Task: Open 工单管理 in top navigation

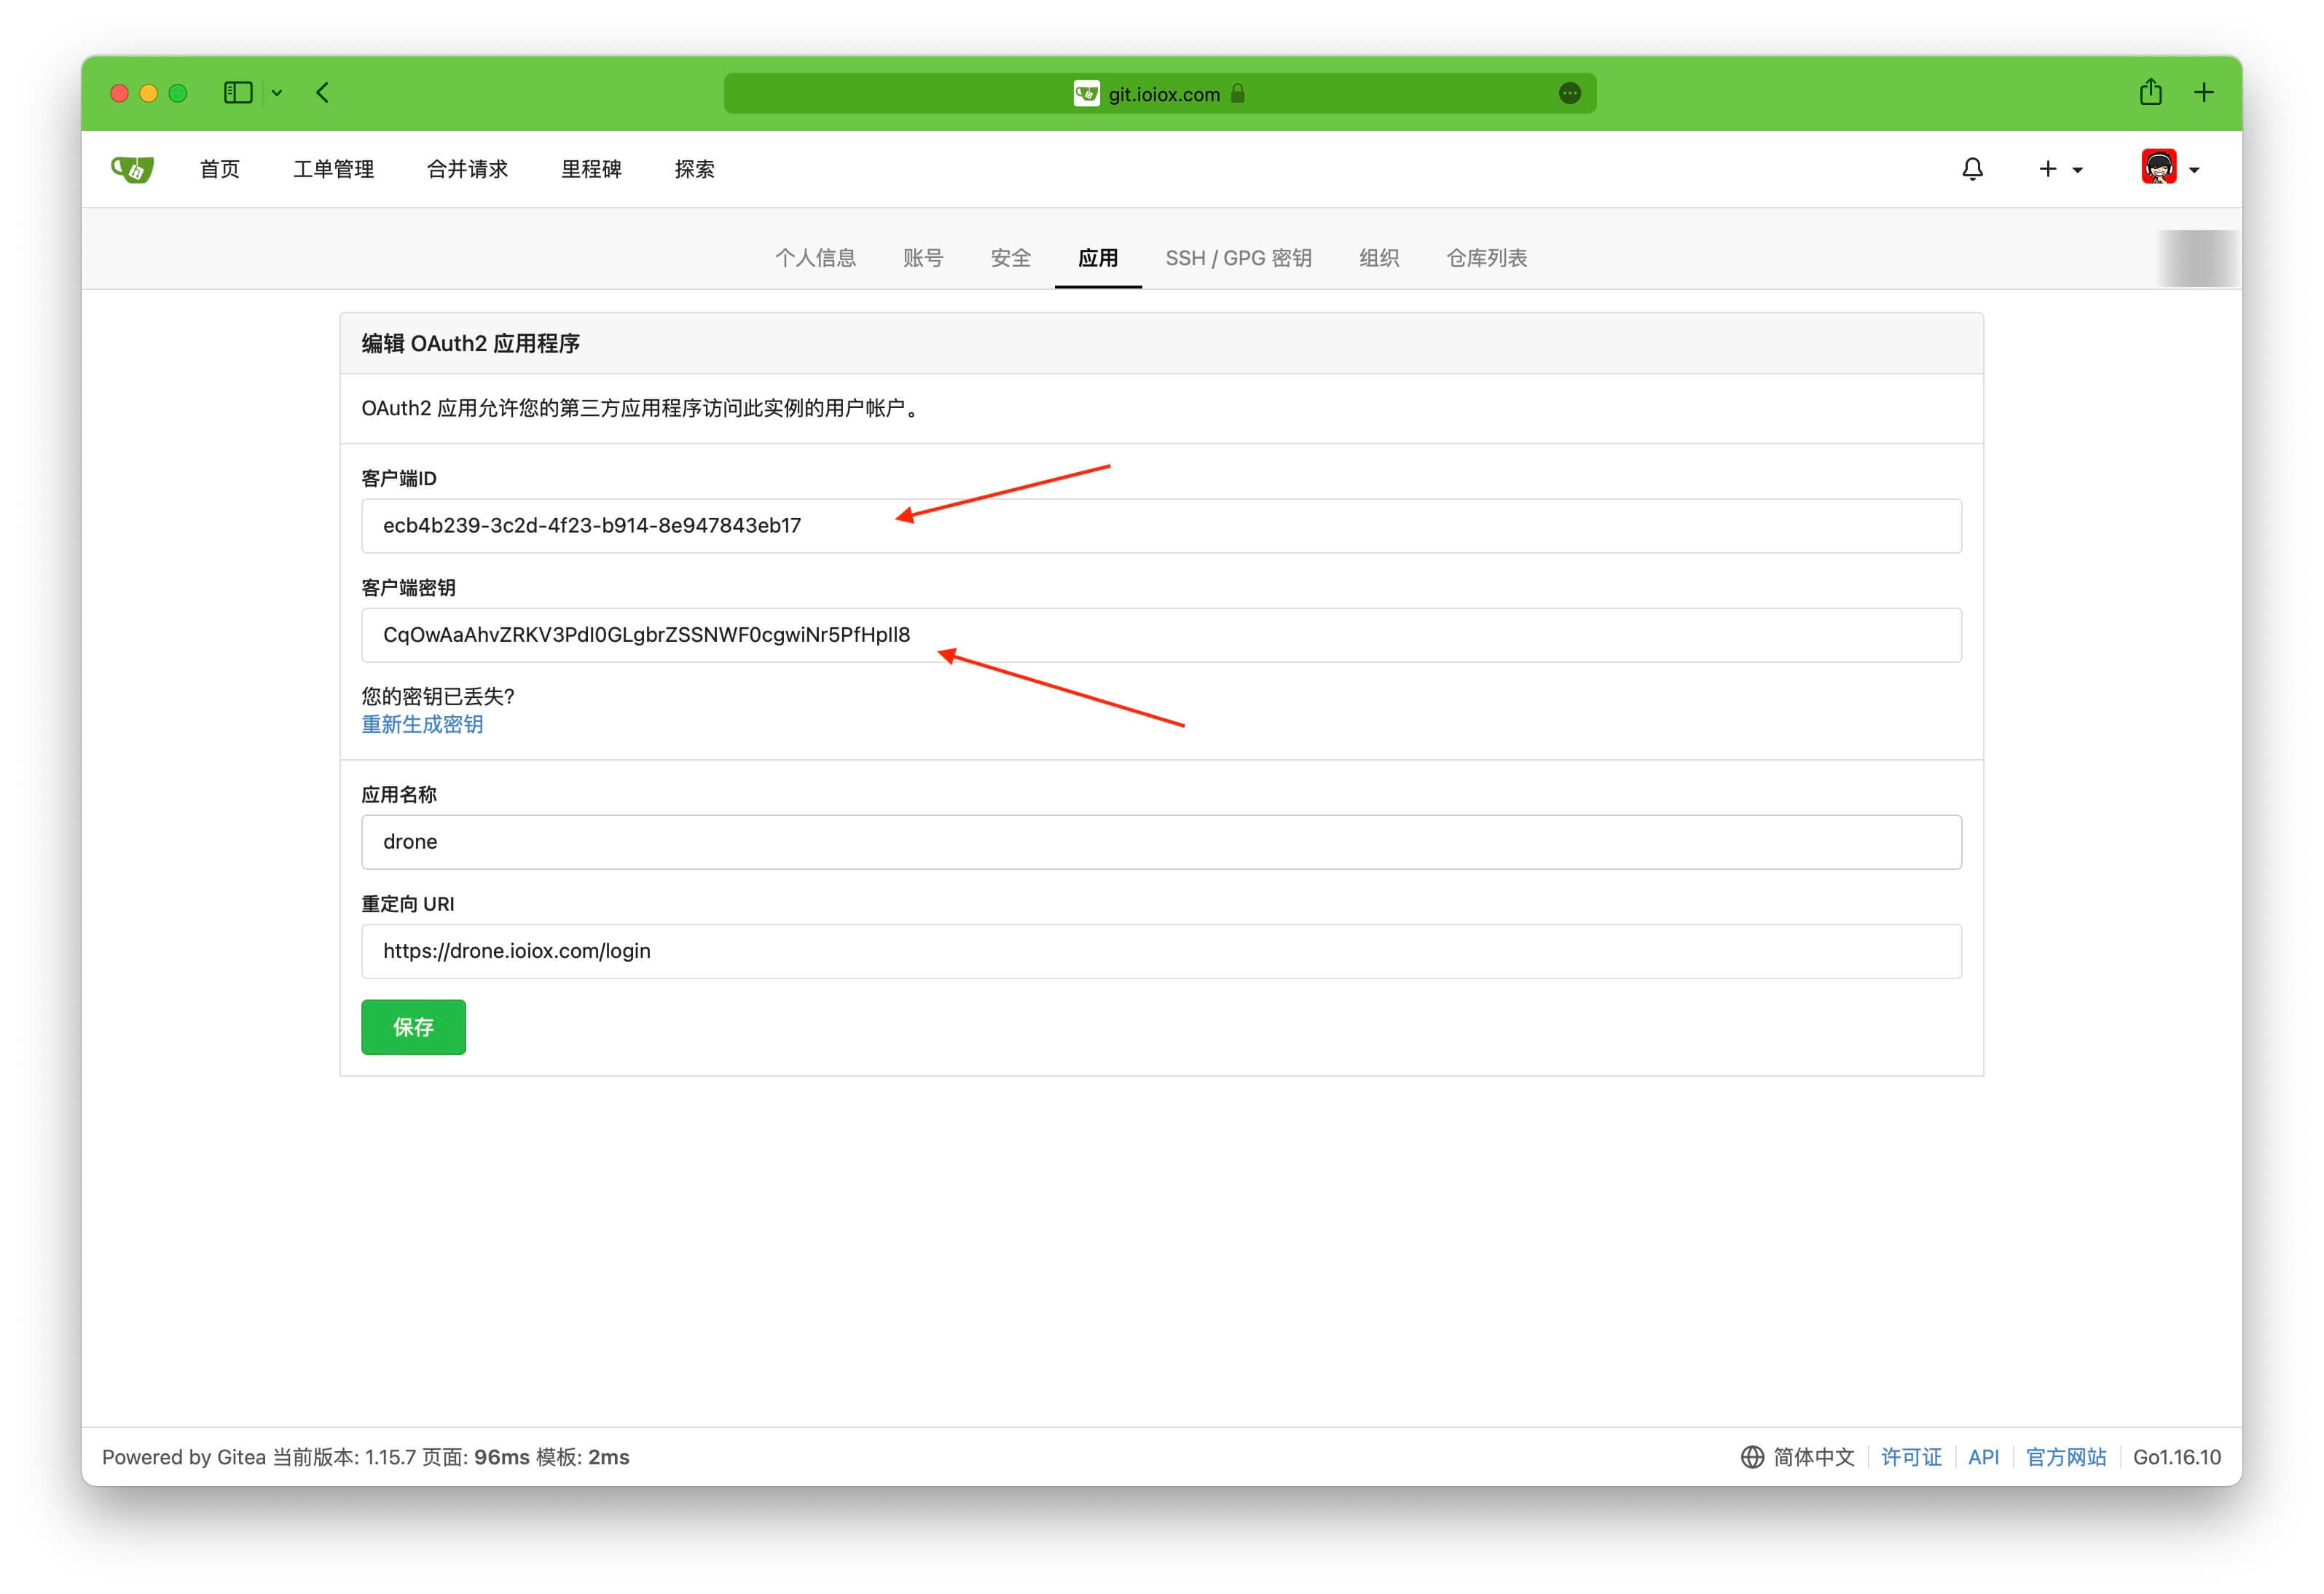Action: coord(333,169)
